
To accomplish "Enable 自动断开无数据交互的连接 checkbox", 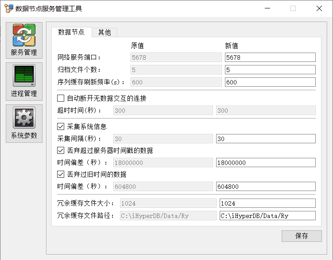I will [61, 98].
